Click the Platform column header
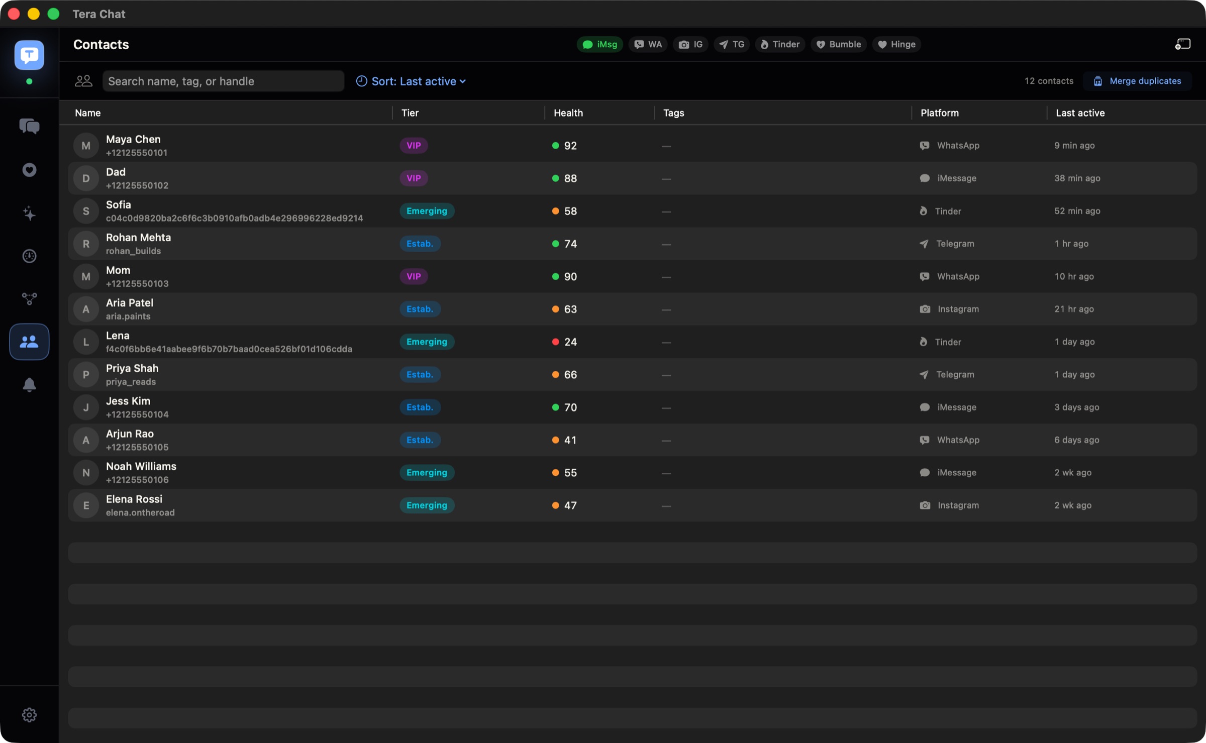Viewport: 1206px width, 743px height. [940, 113]
